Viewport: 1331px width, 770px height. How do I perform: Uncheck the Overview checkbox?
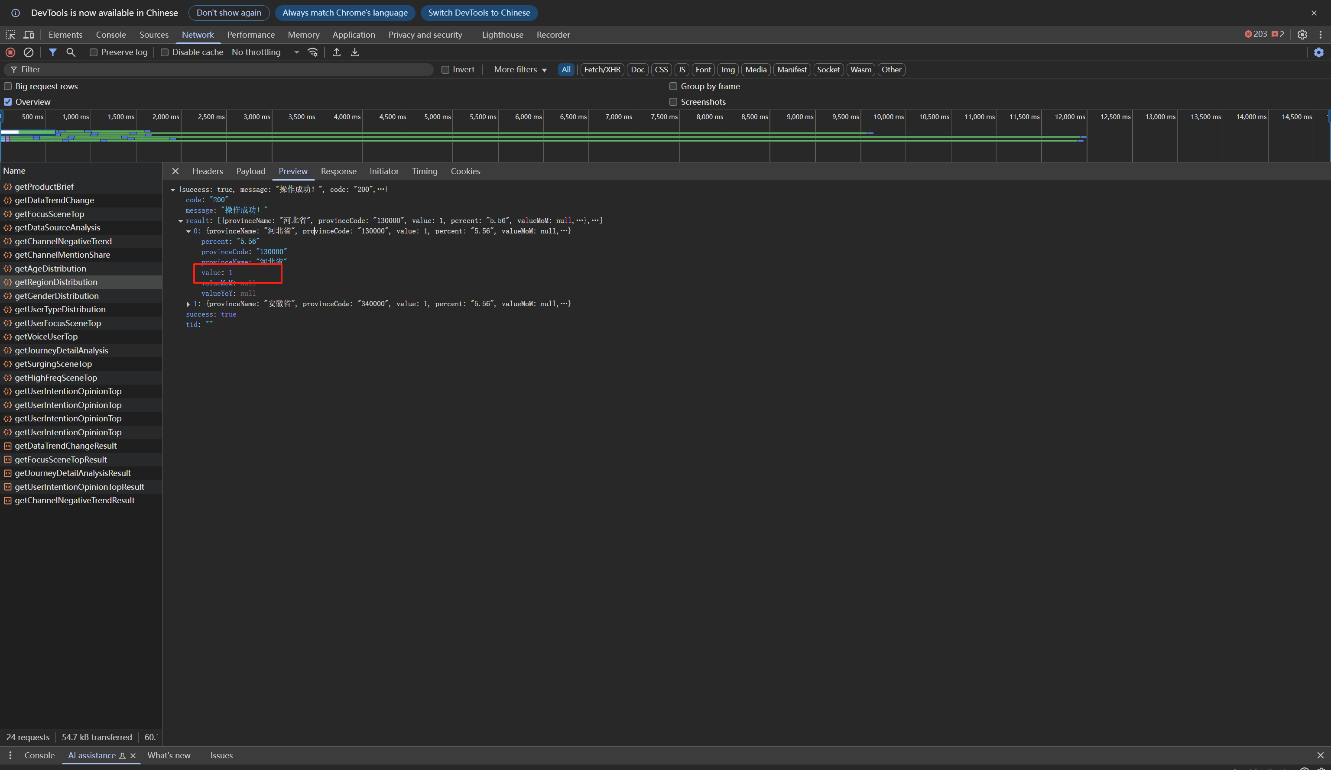click(x=8, y=102)
